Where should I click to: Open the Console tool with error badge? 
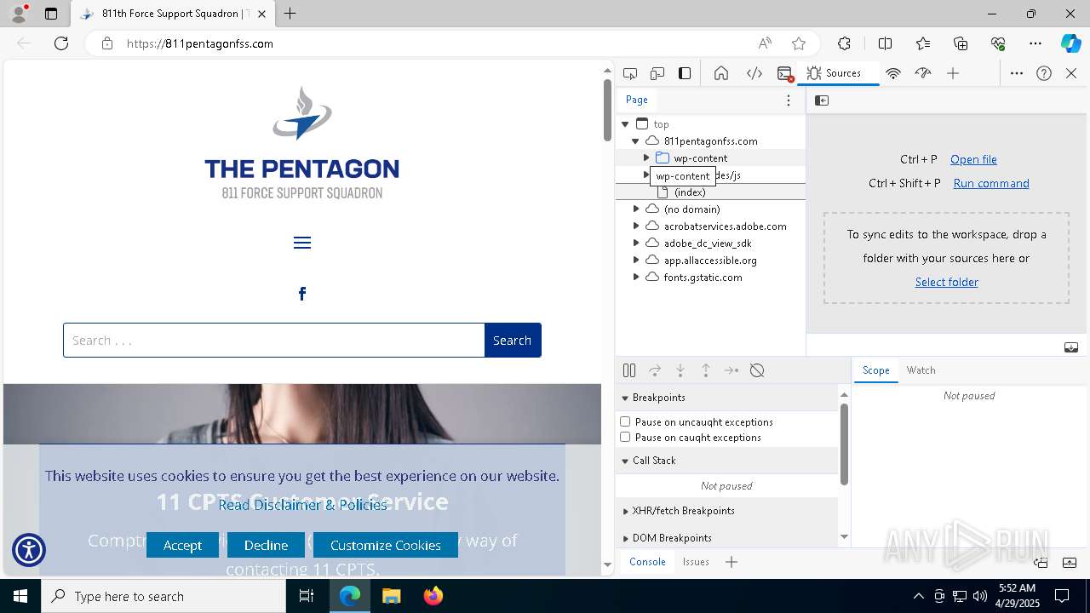coord(785,73)
